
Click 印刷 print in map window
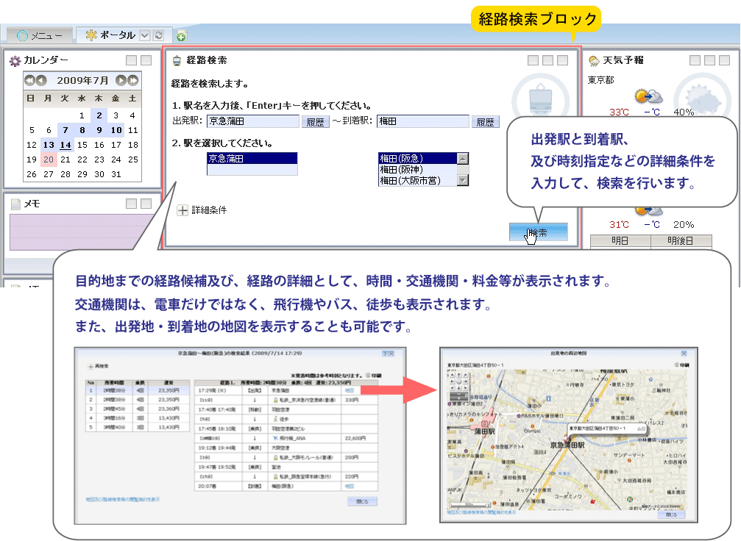(681, 365)
